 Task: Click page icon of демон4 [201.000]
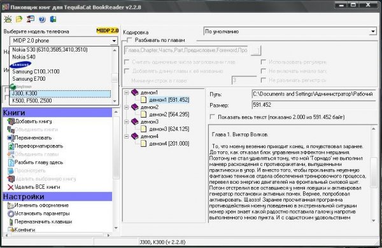(143, 143)
